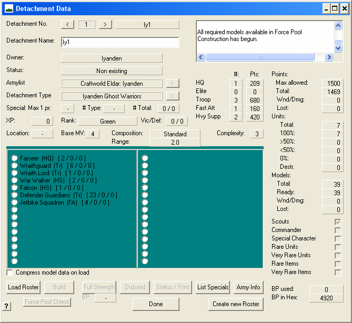
Task: Click the Green rank field
Action: click(x=107, y=122)
